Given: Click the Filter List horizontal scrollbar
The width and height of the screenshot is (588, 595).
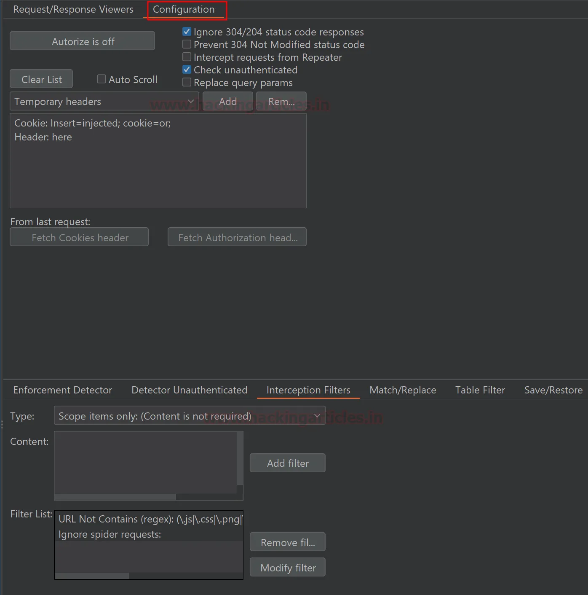Looking at the screenshot, I should point(92,576).
